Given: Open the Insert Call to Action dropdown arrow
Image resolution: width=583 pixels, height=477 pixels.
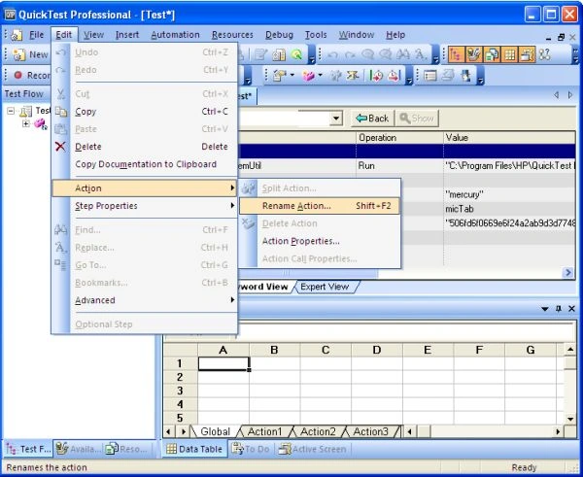Looking at the screenshot, I should [x=321, y=76].
